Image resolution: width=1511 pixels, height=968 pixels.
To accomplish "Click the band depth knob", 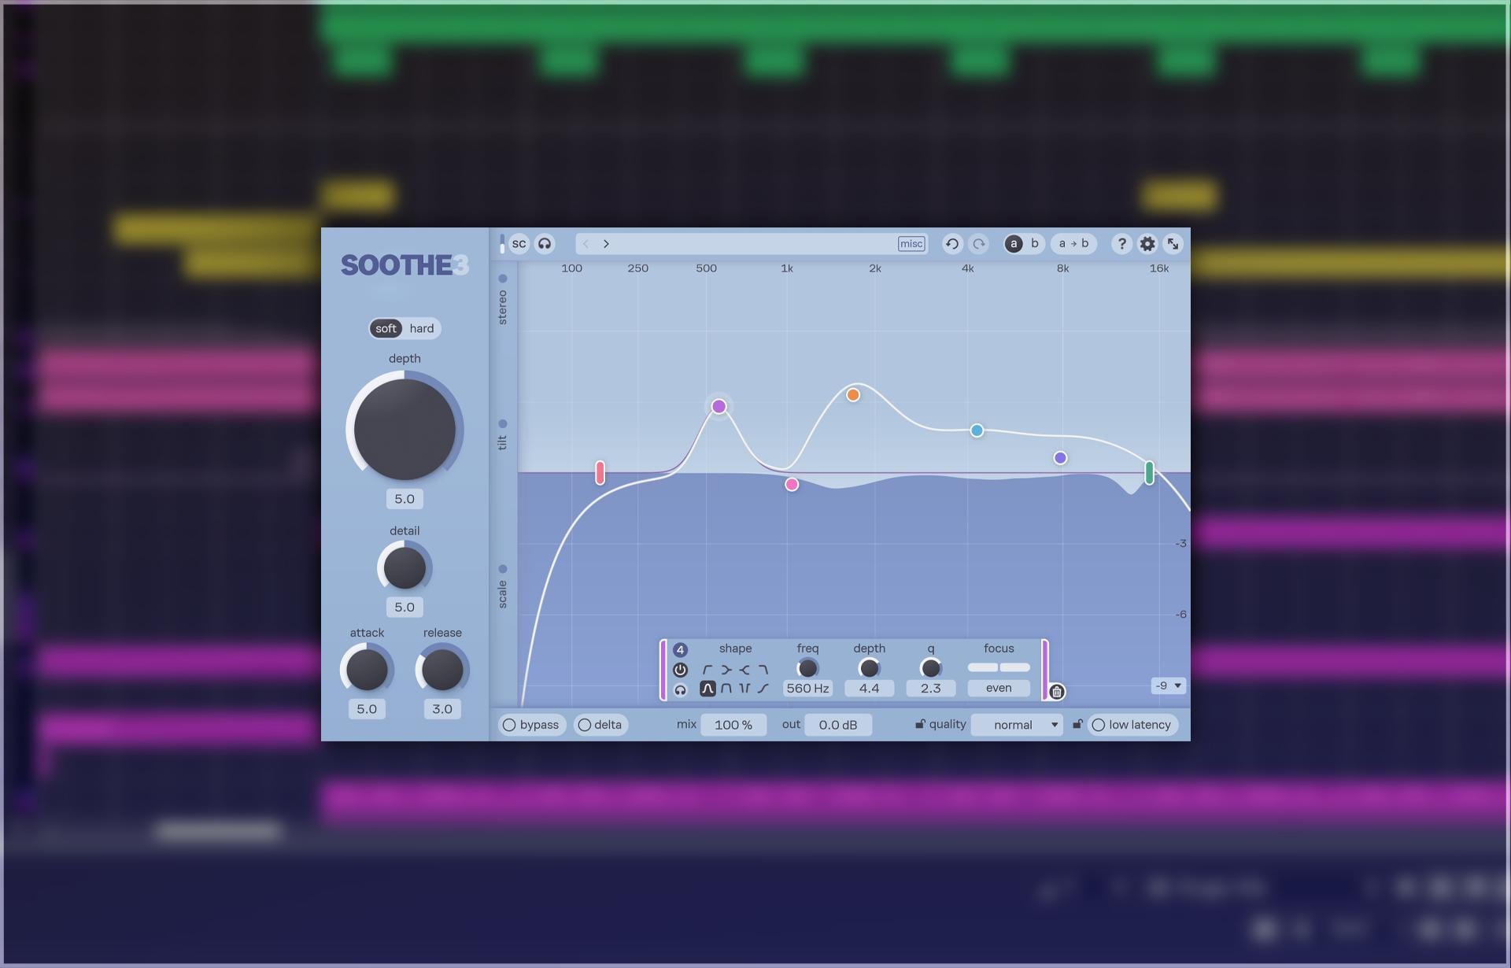I will 869,668.
